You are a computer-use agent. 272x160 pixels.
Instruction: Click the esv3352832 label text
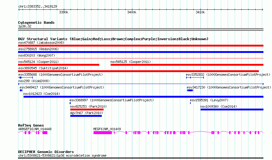pos(228,75)
